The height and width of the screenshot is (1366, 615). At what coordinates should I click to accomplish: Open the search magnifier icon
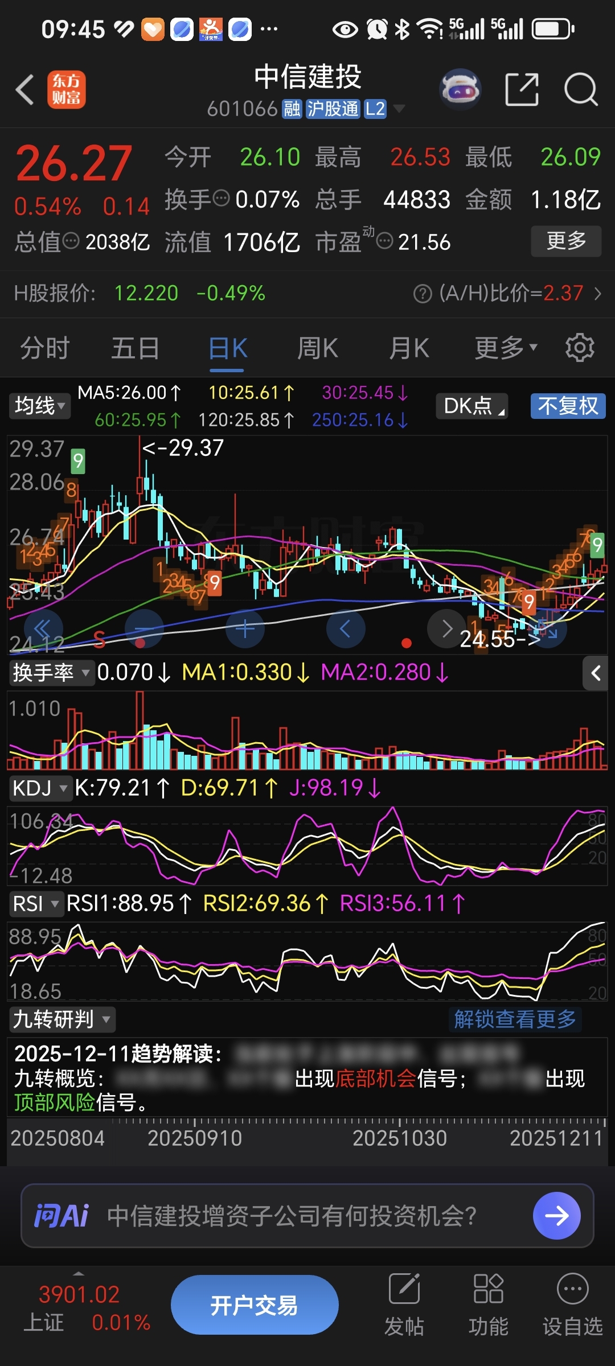581,89
